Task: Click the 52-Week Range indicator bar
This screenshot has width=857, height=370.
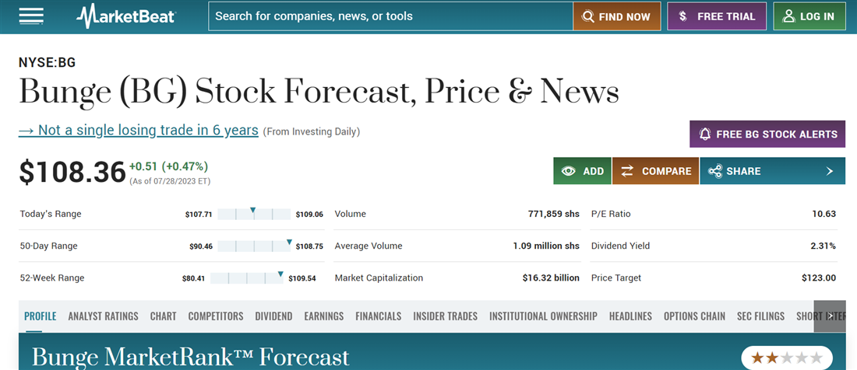Action: (x=249, y=278)
